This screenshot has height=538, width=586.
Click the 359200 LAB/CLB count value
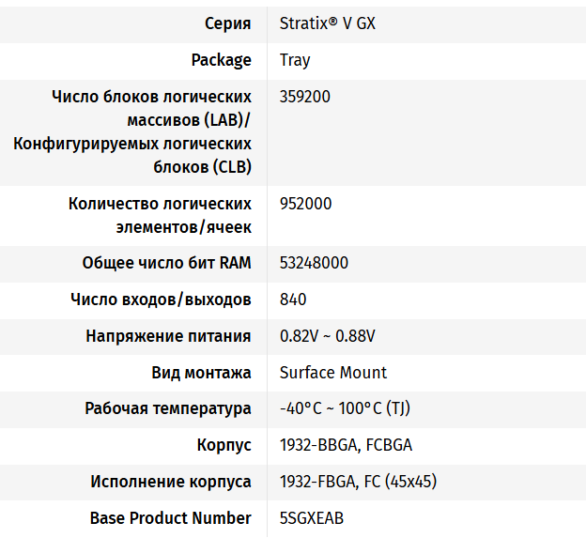(305, 97)
